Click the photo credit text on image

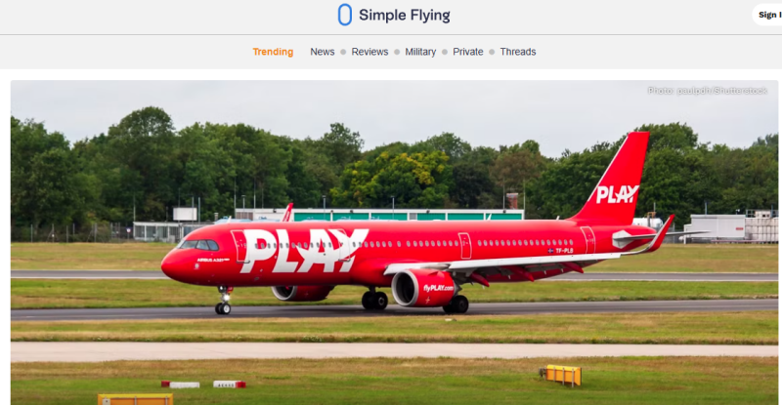[x=707, y=91]
